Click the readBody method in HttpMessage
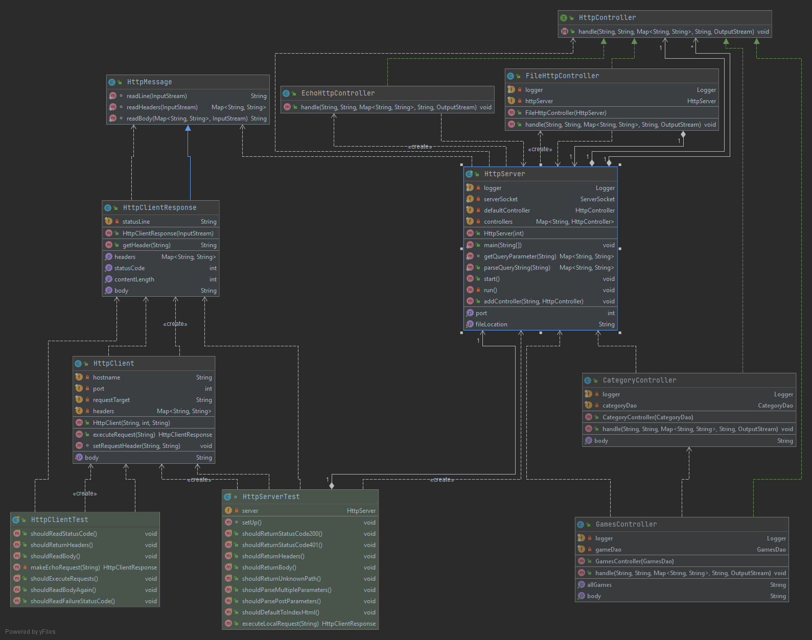The width and height of the screenshot is (812, 640). (188, 118)
